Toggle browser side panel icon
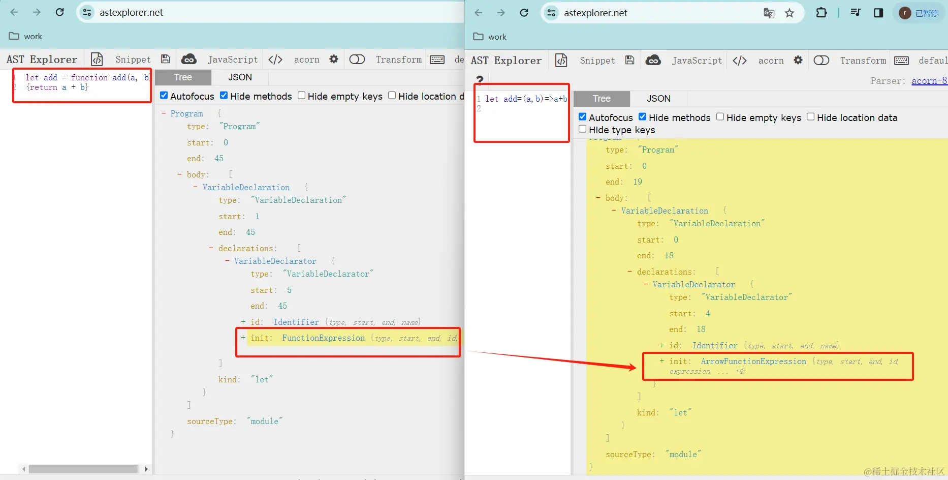This screenshot has width=948, height=480. 878,13
